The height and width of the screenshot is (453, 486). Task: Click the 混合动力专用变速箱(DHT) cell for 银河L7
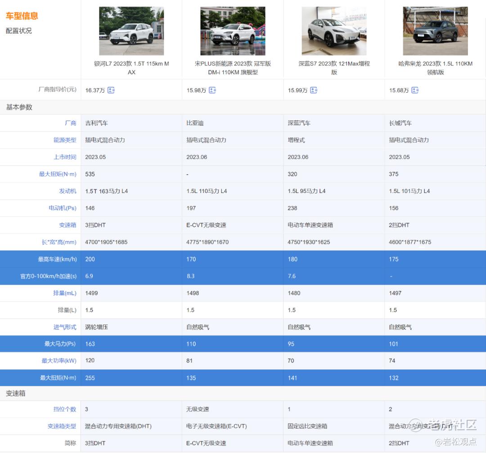pos(118,426)
